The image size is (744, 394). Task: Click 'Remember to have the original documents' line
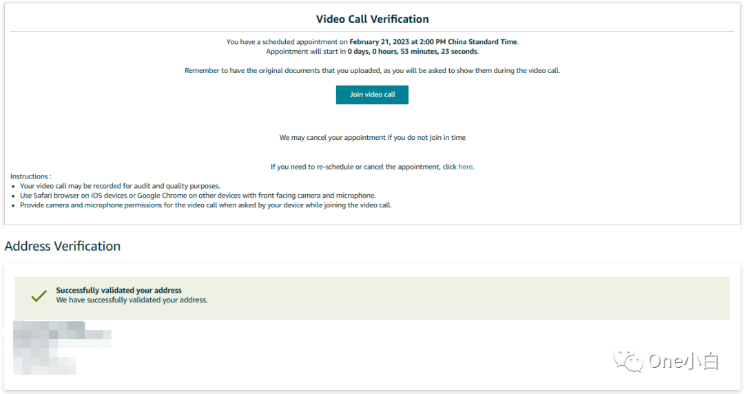[x=373, y=70]
